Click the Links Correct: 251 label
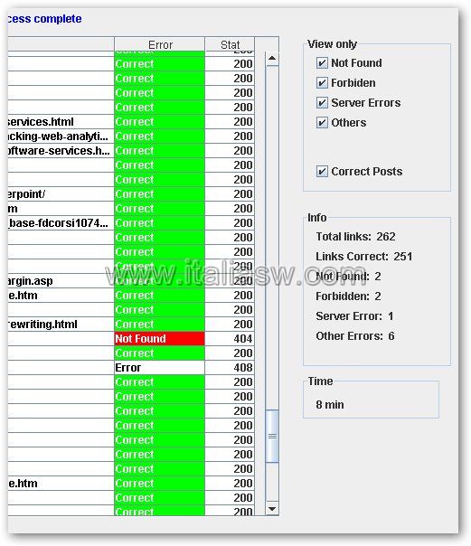This screenshot has height=546, width=471. [x=363, y=257]
